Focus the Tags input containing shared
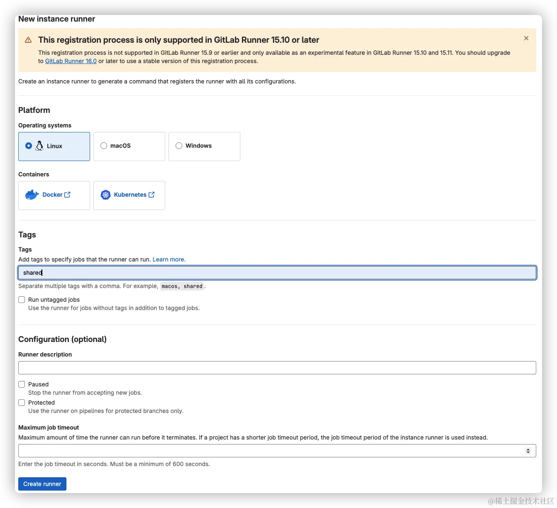Image resolution: width=557 pixels, height=508 pixels. (277, 273)
